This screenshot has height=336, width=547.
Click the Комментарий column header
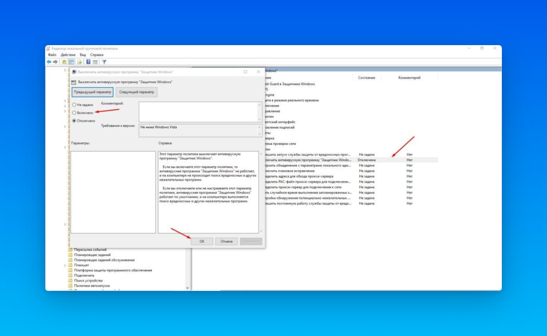409,78
